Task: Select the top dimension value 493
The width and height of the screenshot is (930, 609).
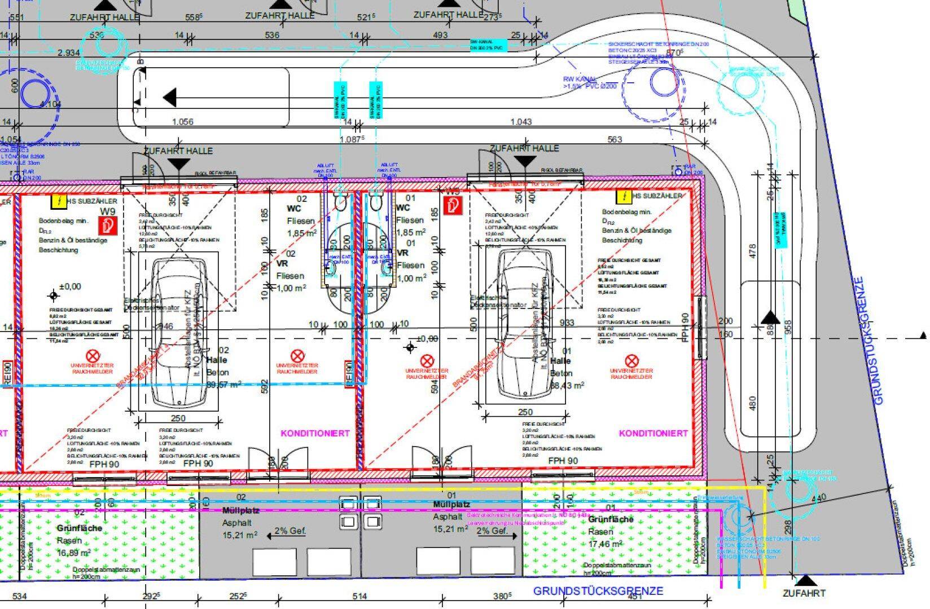Action: pos(440,35)
